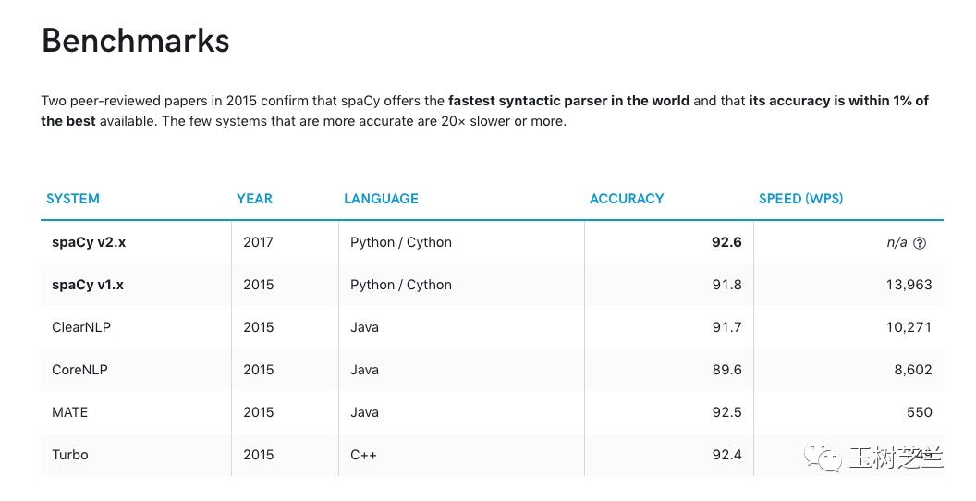Click the ClearNLP system entry
This screenshot has height=501, width=976.
pos(81,327)
